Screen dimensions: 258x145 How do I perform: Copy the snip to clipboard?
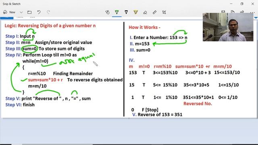(x=233, y=12)
